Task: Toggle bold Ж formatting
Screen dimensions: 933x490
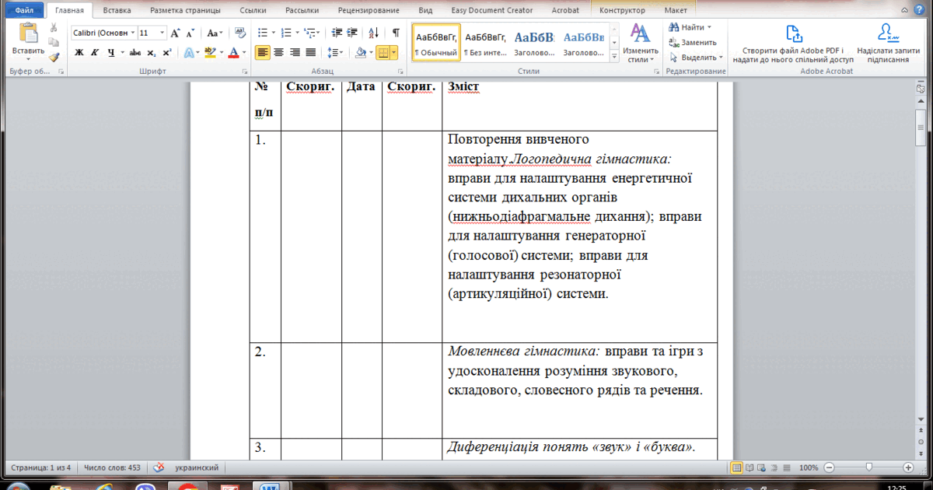Action: tap(79, 53)
